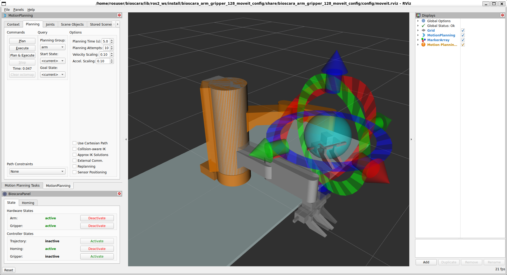Enable Use Cartesian Path
Image resolution: width=507 pixels, height=275 pixels.
(x=74, y=143)
